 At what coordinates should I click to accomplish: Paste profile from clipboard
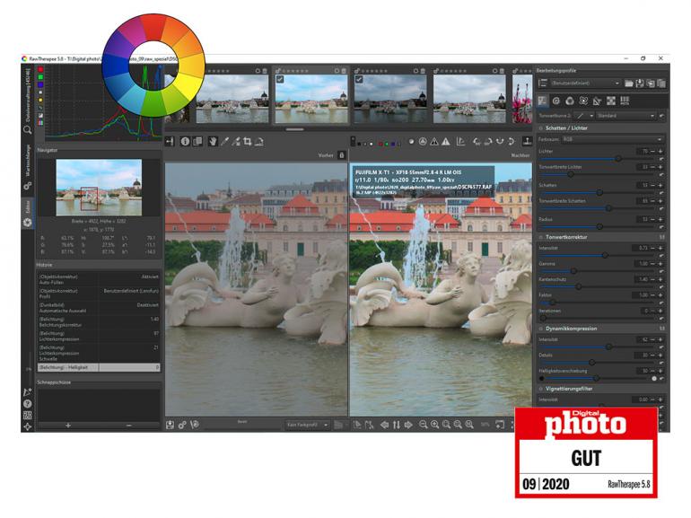coord(661,83)
